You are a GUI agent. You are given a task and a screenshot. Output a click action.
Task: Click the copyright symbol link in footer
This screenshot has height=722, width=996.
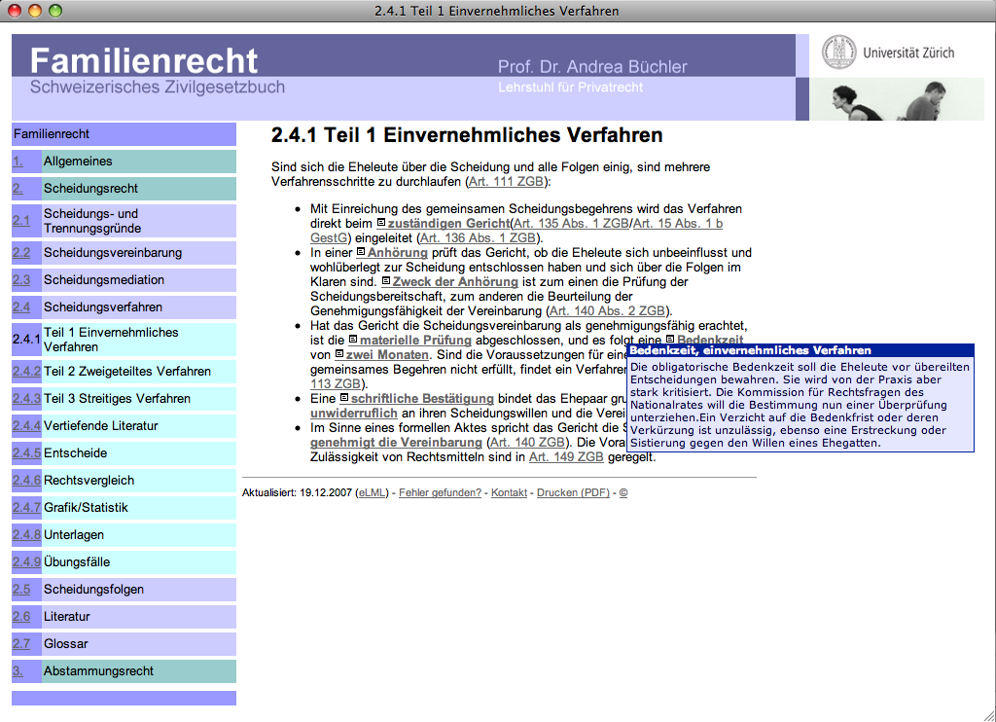(x=623, y=492)
